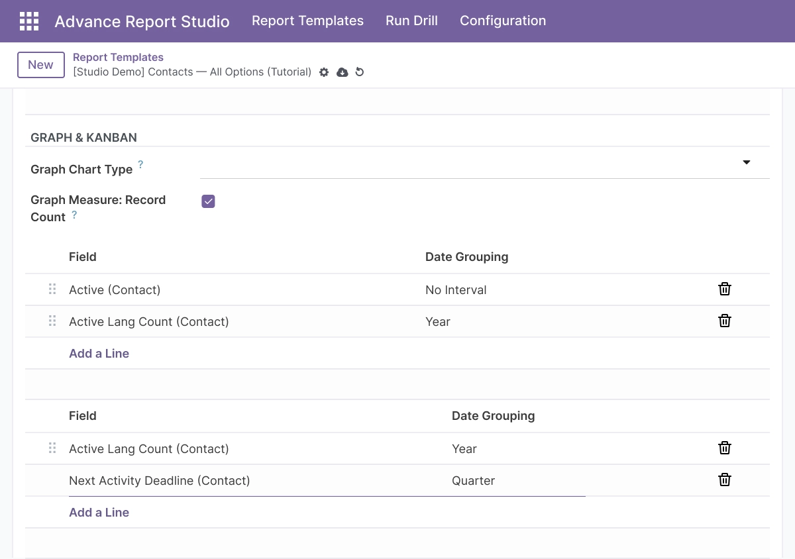Click the New button
Image resolution: width=795 pixels, height=559 pixels.
(40, 65)
